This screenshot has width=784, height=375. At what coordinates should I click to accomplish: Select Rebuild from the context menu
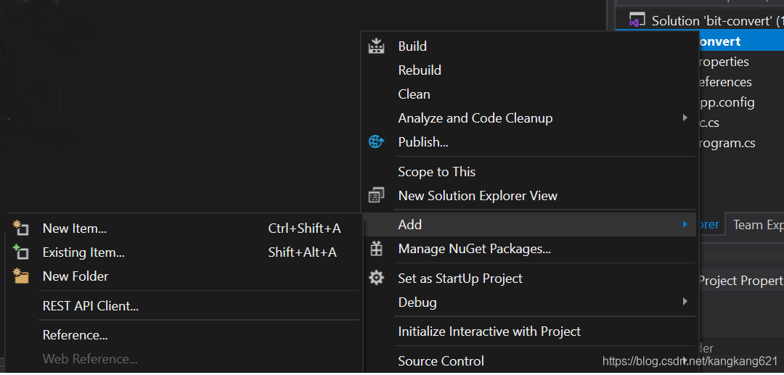coord(420,70)
